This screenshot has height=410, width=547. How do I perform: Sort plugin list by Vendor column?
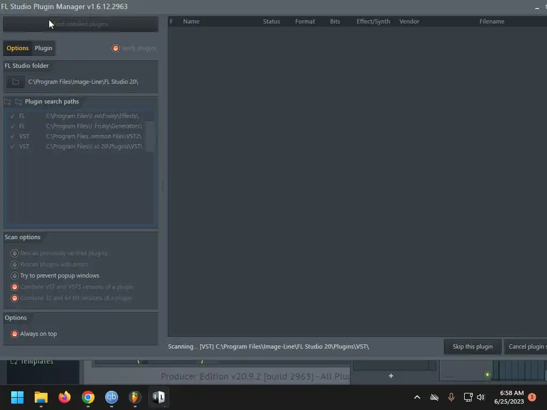[409, 21]
